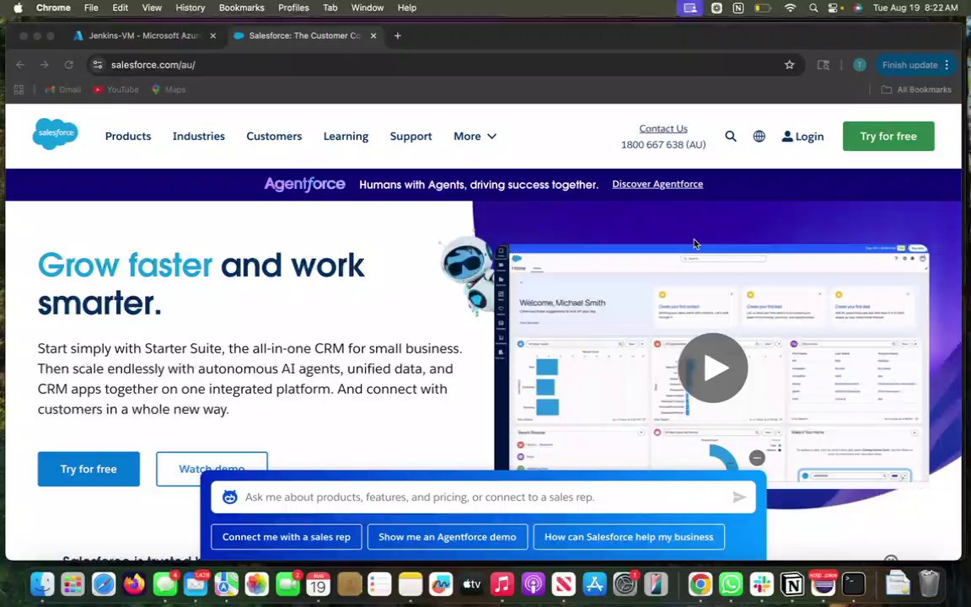Open Spotlight search in the menu bar
This screenshot has height=607, width=971.
tap(813, 8)
